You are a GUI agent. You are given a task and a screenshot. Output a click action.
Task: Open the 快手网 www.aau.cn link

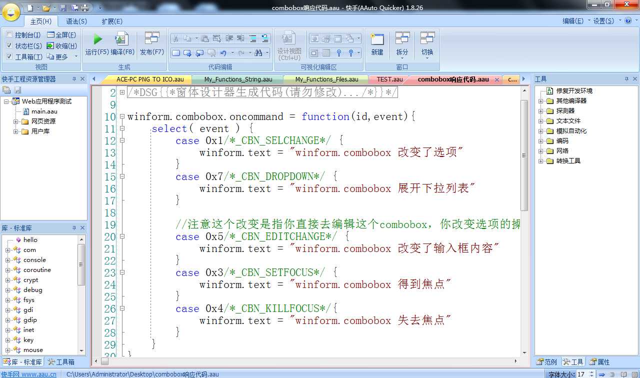pyautogui.click(x=29, y=374)
